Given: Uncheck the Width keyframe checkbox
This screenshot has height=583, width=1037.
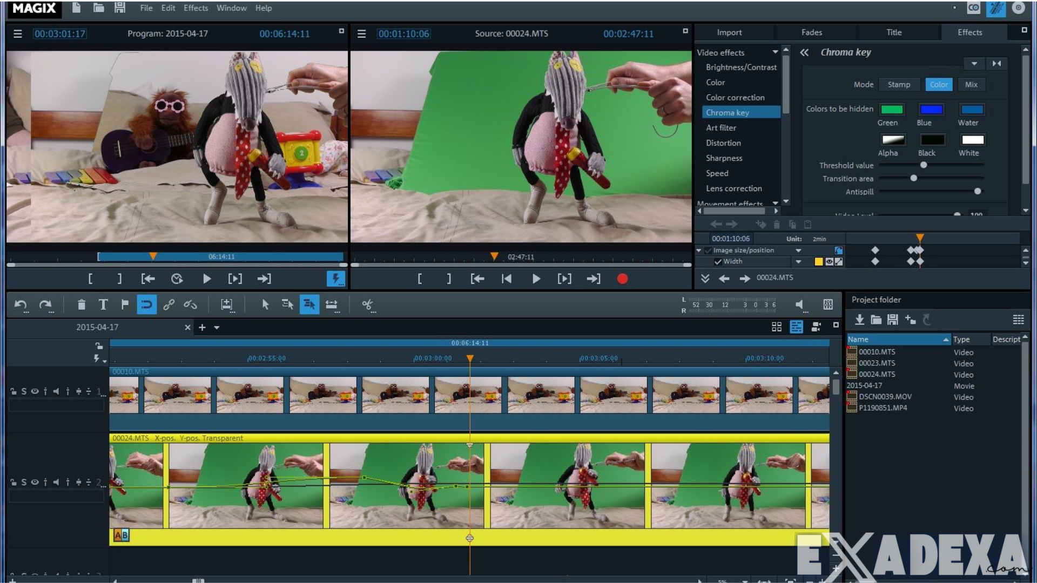Looking at the screenshot, I should tap(718, 261).
